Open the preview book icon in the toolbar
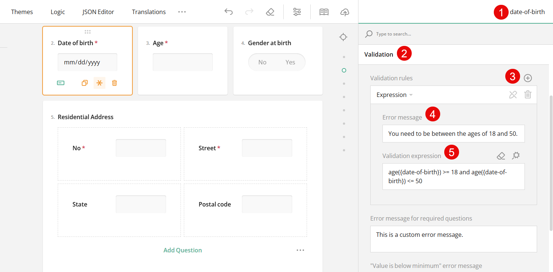This screenshot has height=272, width=553. pos(324,11)
